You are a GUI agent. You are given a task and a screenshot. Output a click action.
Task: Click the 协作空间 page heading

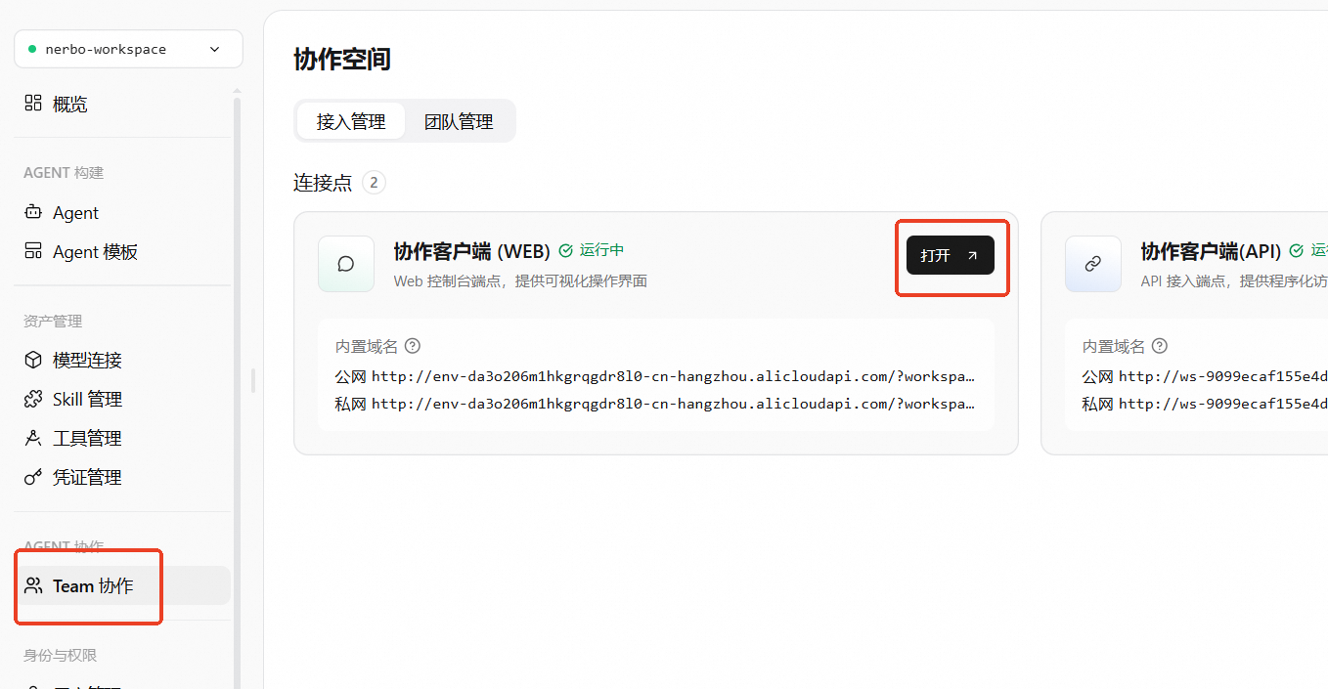[x=342, y=60]
